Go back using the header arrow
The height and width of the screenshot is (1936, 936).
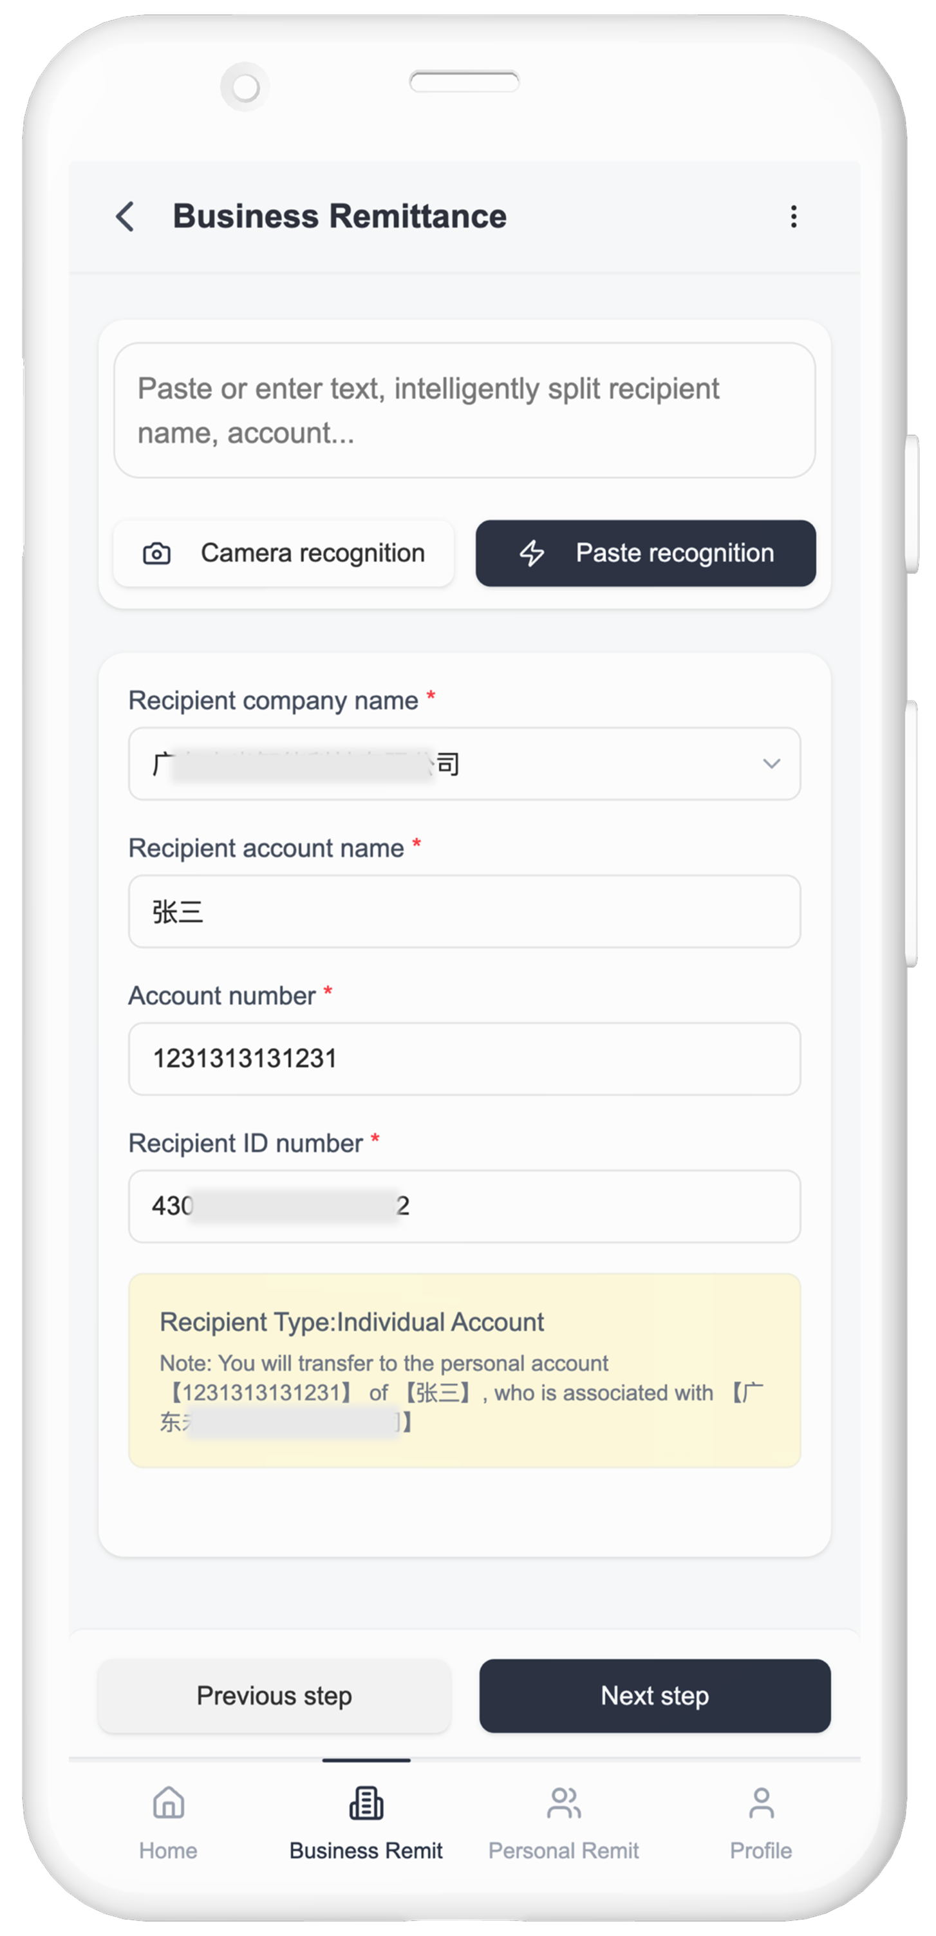pos(126,216)
